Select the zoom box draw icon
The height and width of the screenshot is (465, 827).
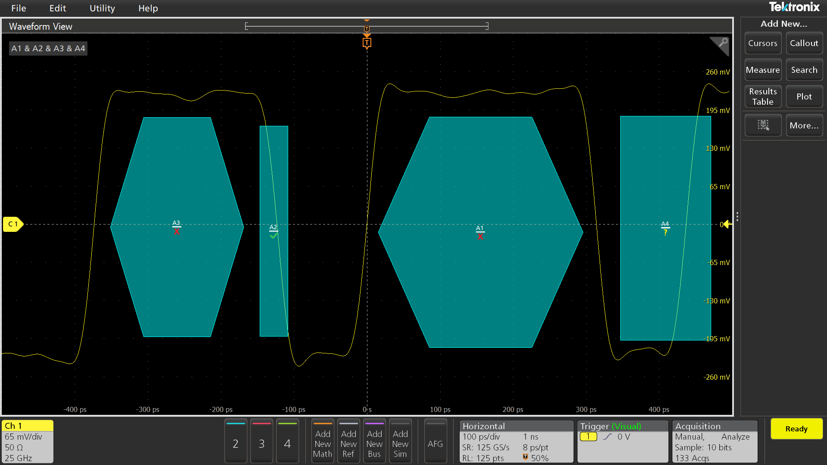(763, 125)
